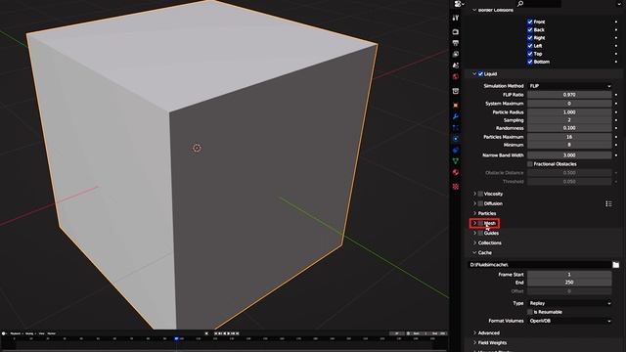Viewport: 626px width, 352px height.
Task: Open the cache Type Replay dropdown
Action: click(569, 303)
